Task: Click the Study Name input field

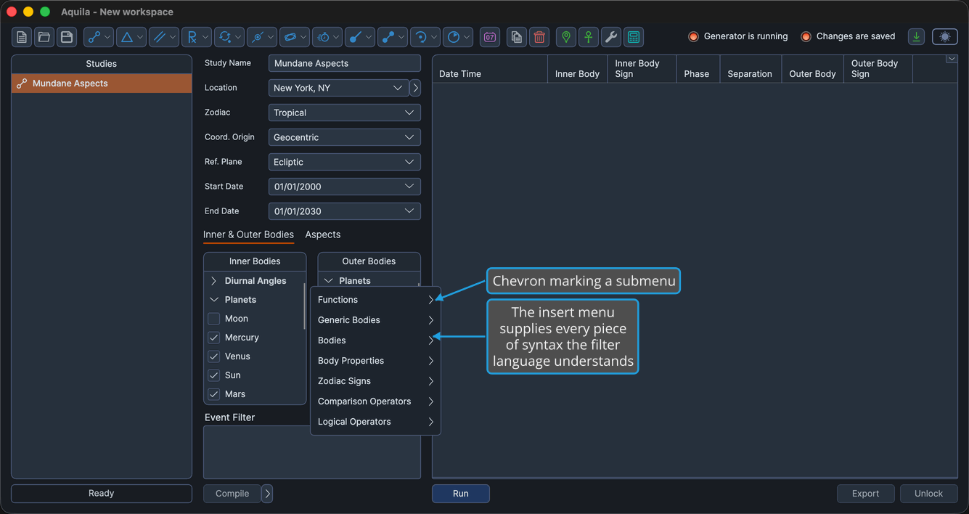Action: [x=345, y=63]
